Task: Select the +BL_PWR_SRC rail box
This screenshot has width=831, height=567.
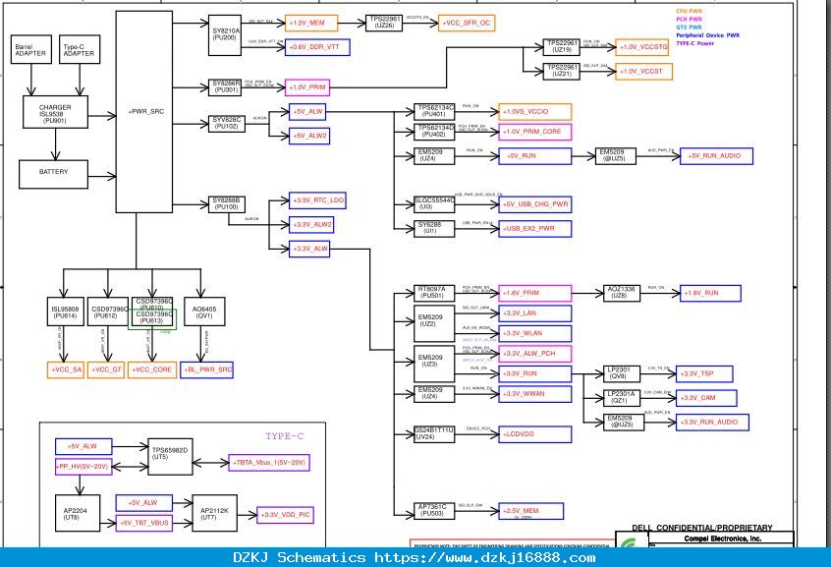Action: pyautogui.click(x=206, y=369)
